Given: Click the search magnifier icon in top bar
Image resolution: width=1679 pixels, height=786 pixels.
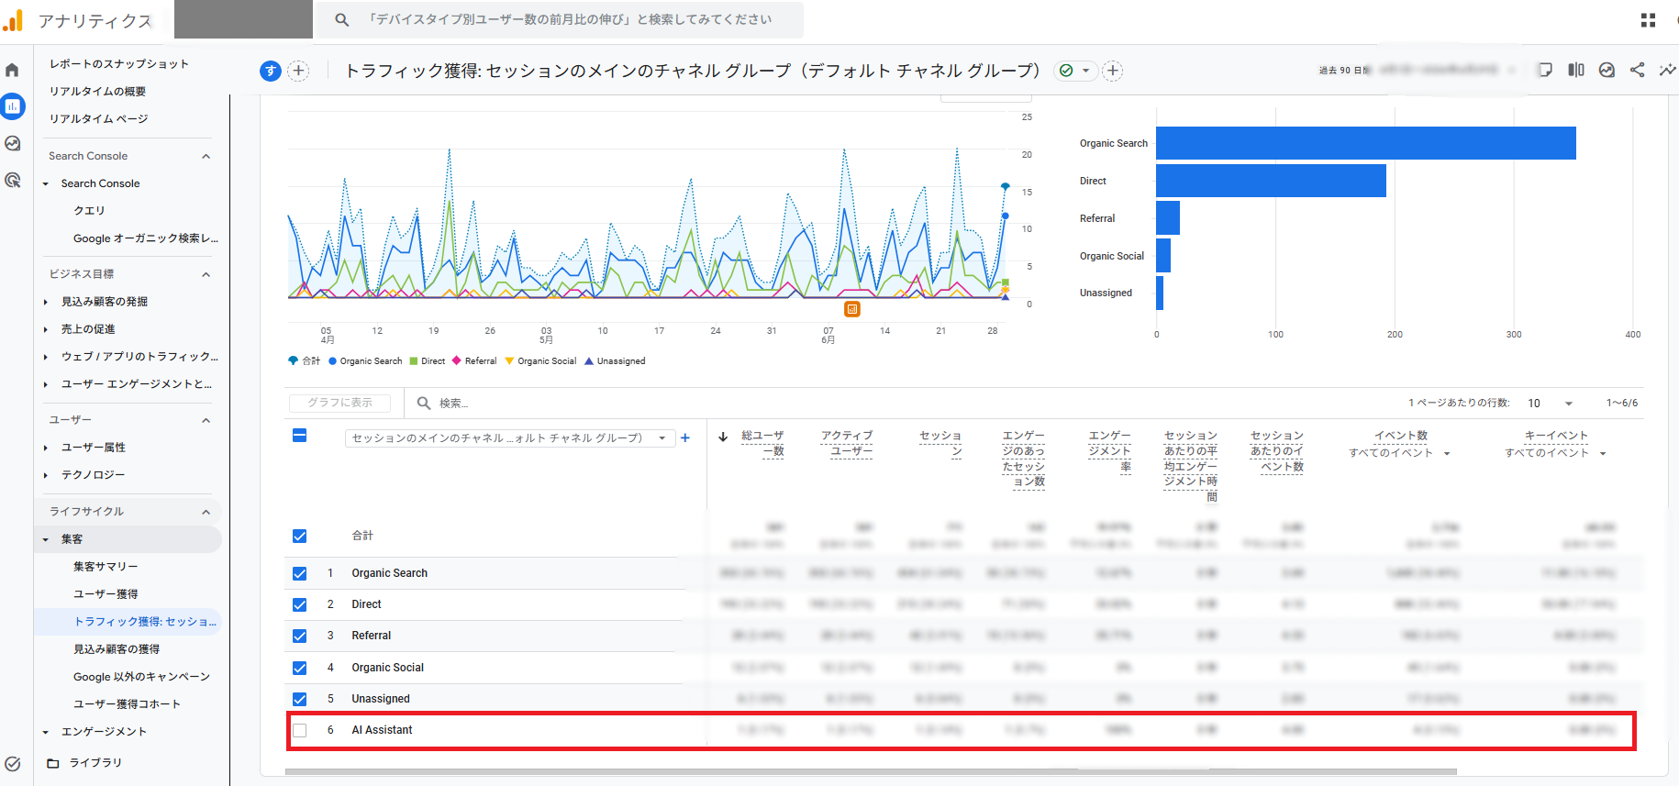Looking at the screenshot, I should click(341, 19).
